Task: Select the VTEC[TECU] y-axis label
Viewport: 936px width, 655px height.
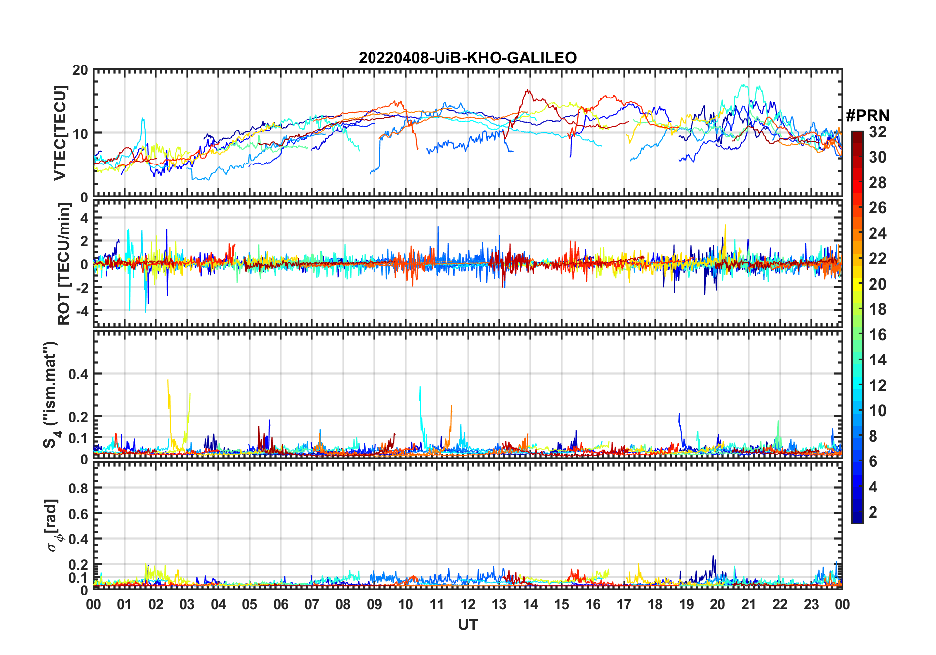Action: tap(60, 133)
